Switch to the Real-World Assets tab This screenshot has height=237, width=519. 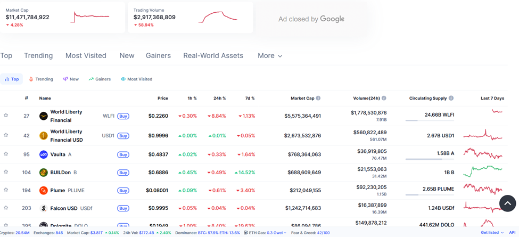click(213, 55)
